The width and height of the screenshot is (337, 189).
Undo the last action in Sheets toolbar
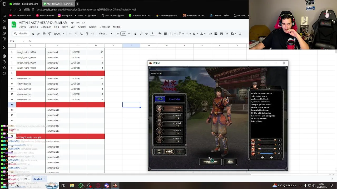(x=33, y=34)
